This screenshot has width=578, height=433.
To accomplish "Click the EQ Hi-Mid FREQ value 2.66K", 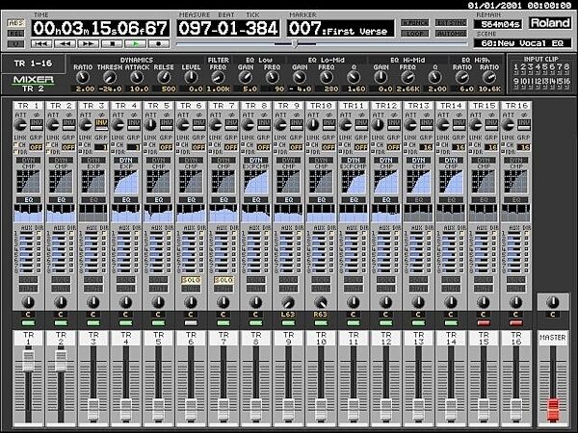I will pos(407,89).
